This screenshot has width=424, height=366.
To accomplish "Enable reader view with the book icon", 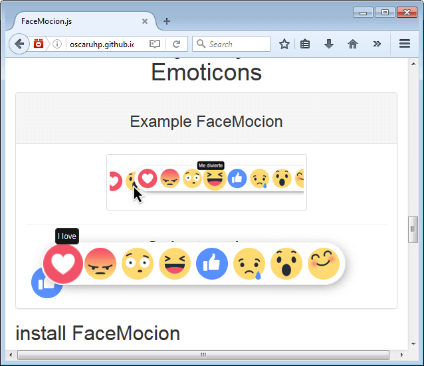I will [x=155, y=44].
